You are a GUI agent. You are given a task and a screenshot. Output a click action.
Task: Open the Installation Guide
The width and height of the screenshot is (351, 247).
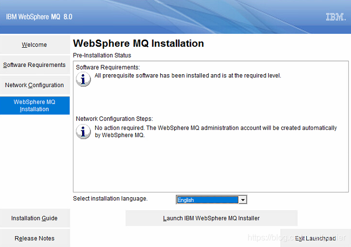35,218
